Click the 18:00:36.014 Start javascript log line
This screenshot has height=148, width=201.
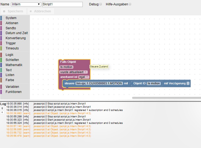point(48,107)
